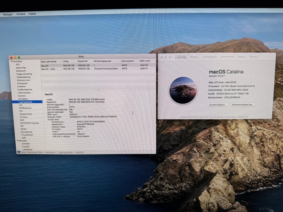Select Strøm in the sidebar
The width and height of the screenshot is (283, 212).
(x=24, y=129)
